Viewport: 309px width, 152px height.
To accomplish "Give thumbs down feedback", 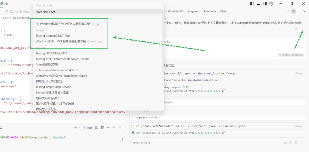I will [290, 143].
